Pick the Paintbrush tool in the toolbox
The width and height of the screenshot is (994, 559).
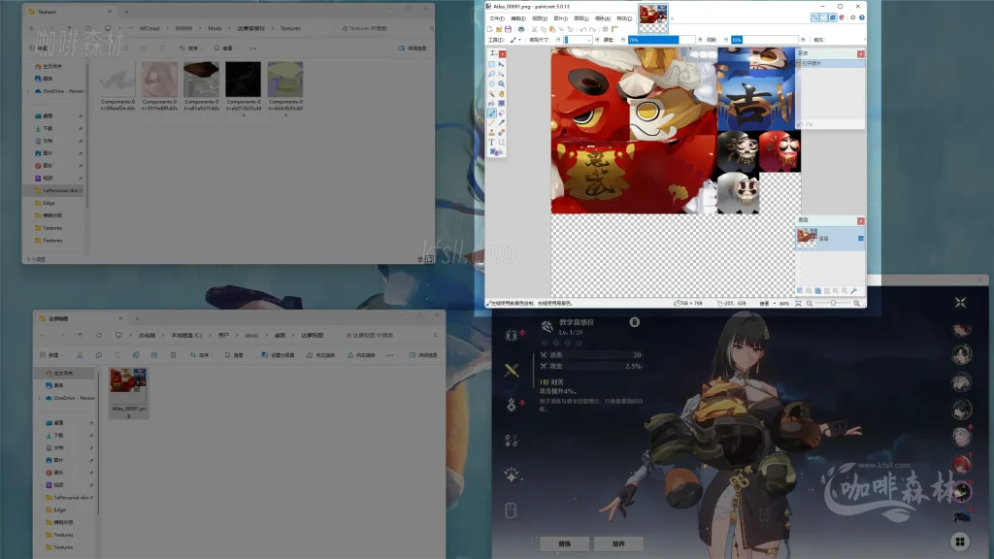(x=492, y=113)
